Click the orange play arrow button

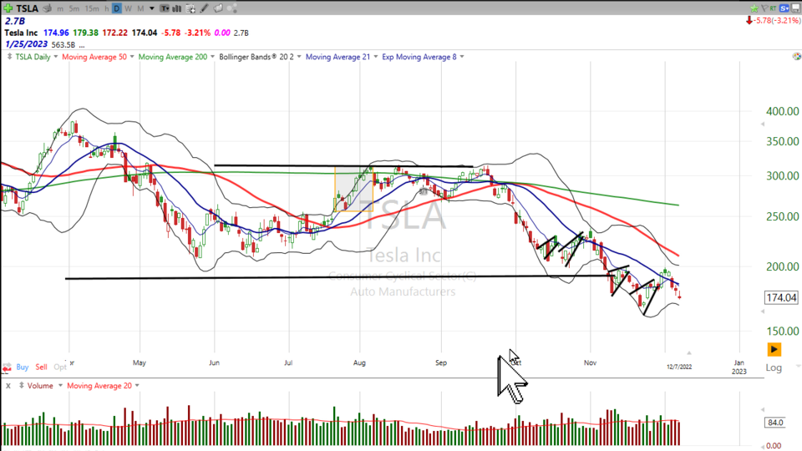pyautogui.click(x=774, y=349)
